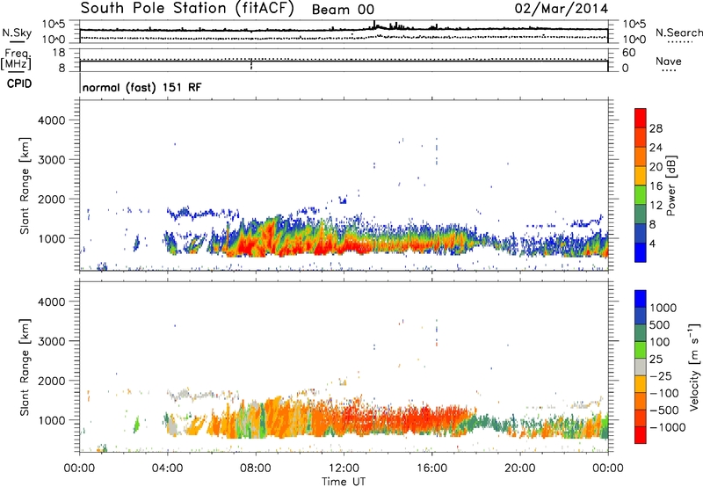Click the '4000' tick of power panel
703x487 pixels.
52,120
